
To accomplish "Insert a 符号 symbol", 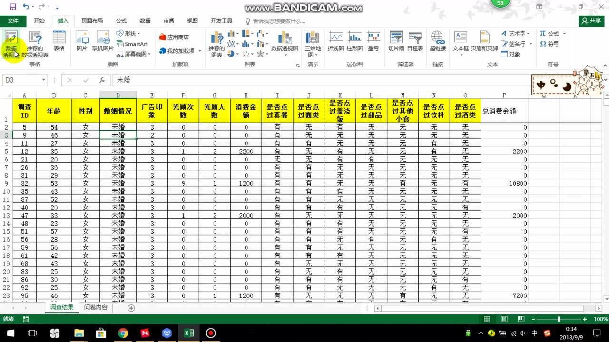I will 550,44.
